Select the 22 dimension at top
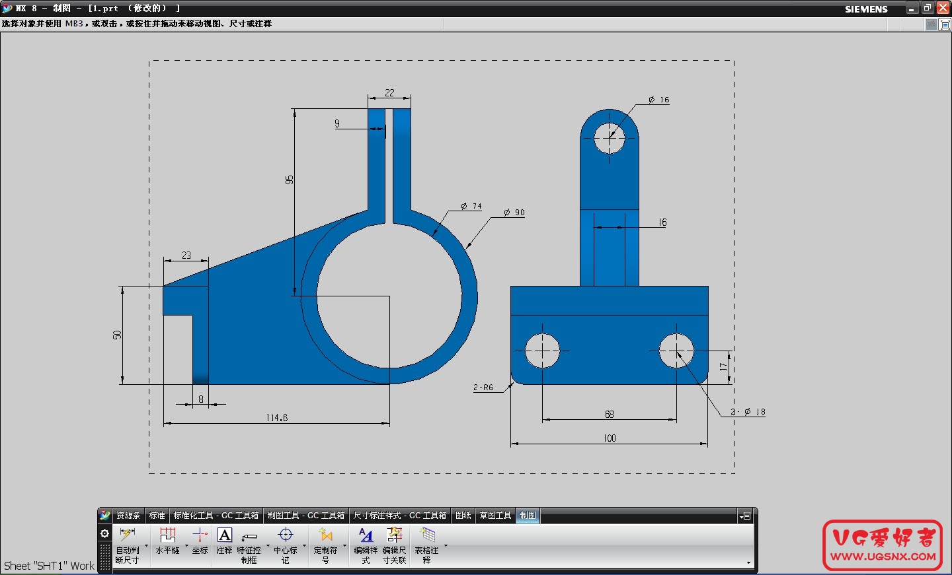Screen dimensions: 952x575 click(x=389, y=93)
